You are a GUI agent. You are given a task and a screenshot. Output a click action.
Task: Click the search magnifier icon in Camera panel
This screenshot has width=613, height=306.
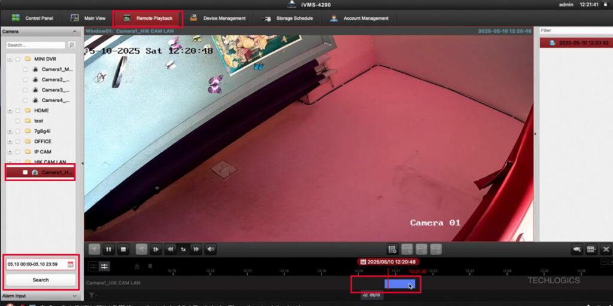[71, 45]
